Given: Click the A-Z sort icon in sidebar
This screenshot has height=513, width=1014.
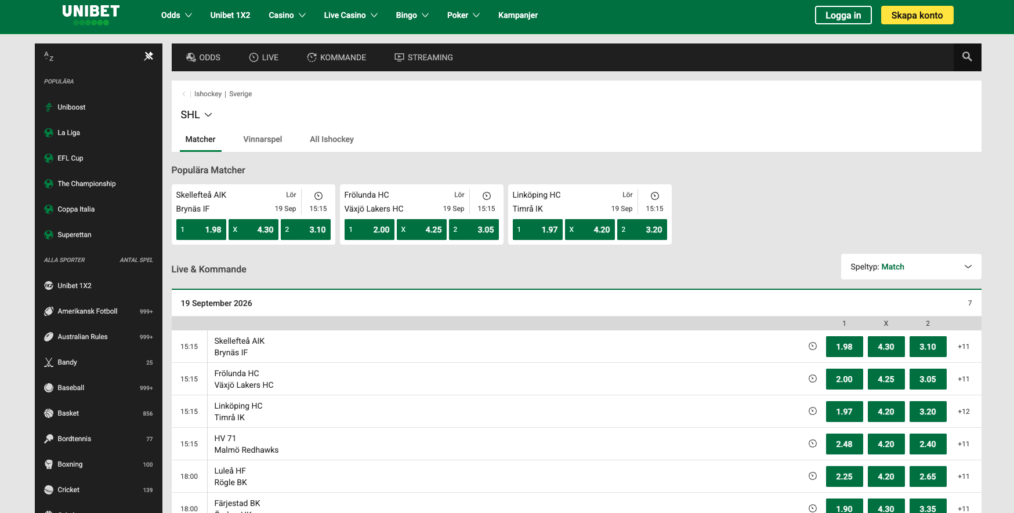Looking at the screenshot, I should [x=49, y=56].
